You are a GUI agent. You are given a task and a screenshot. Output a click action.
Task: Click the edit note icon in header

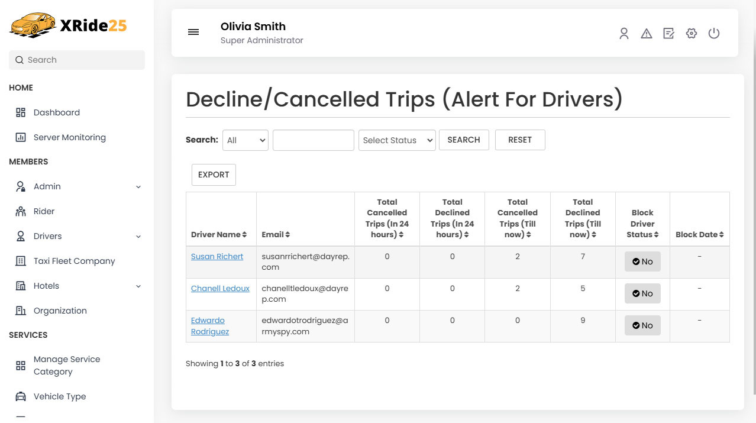click(x=669, y=34)
